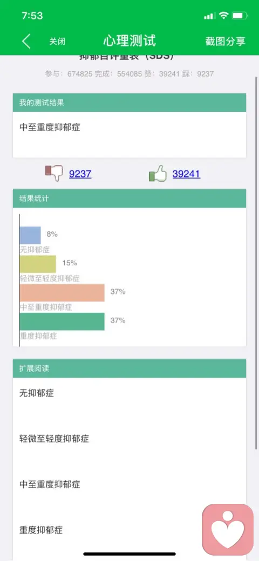Click the thumbs-up icon
The image size is (259, 561).
(x=158, y=174)
